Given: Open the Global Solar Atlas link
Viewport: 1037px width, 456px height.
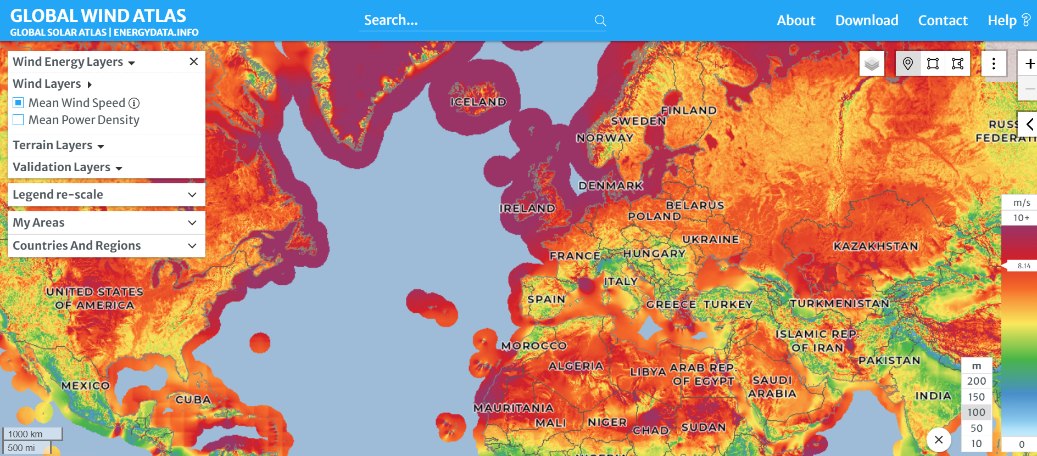Looking at the screenshot, I should click(58, 32).
